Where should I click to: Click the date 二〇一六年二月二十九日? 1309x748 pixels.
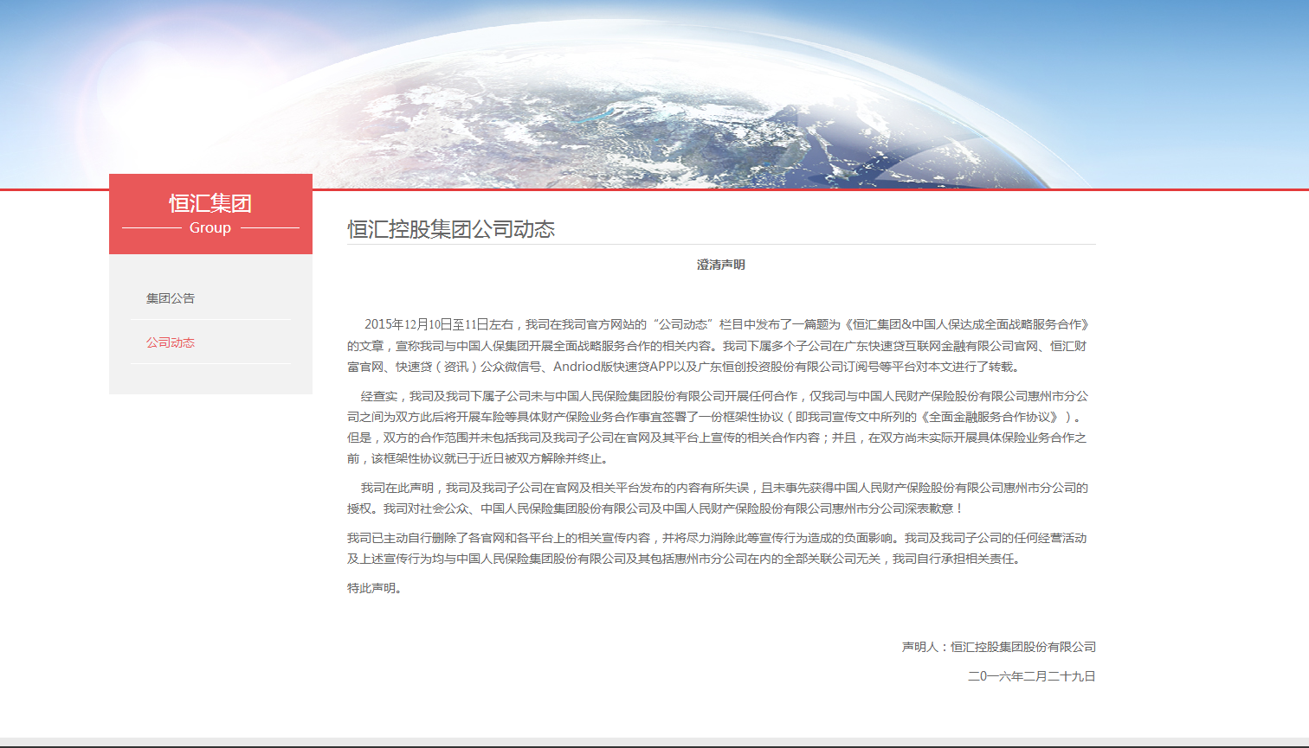point(1032,676)
